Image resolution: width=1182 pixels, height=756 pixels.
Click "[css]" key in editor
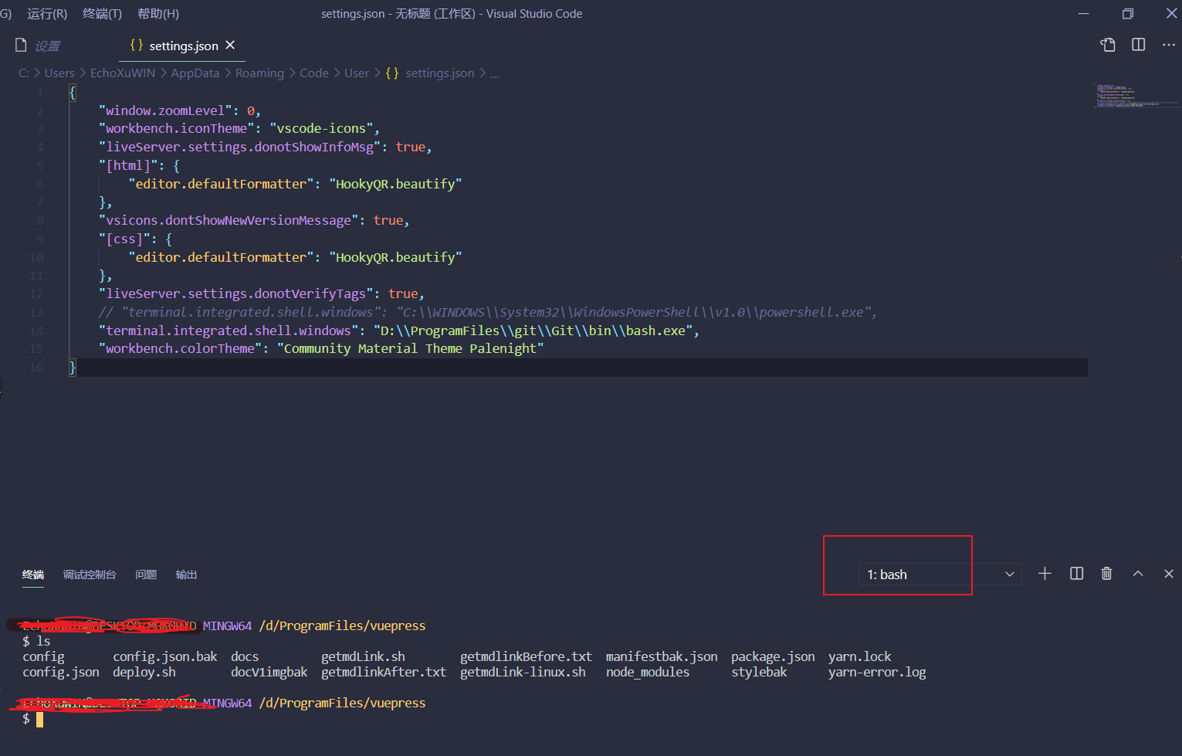click(124, 239)
